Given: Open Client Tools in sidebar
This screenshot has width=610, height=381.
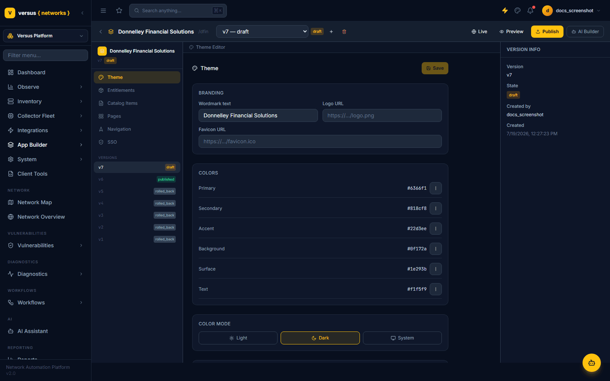Looking at the screenshot, I should click(x=45, y=174).
